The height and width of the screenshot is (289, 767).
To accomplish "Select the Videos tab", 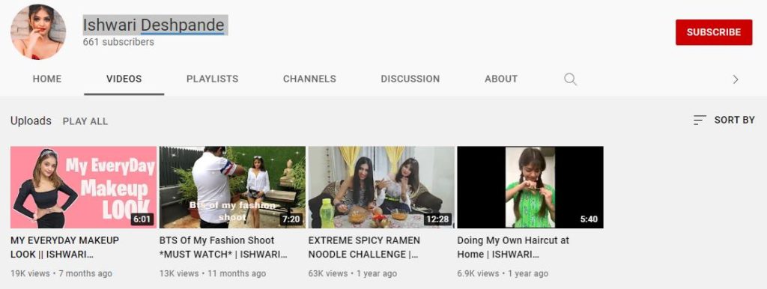I will pyautogui.click(x=124, y=79).
